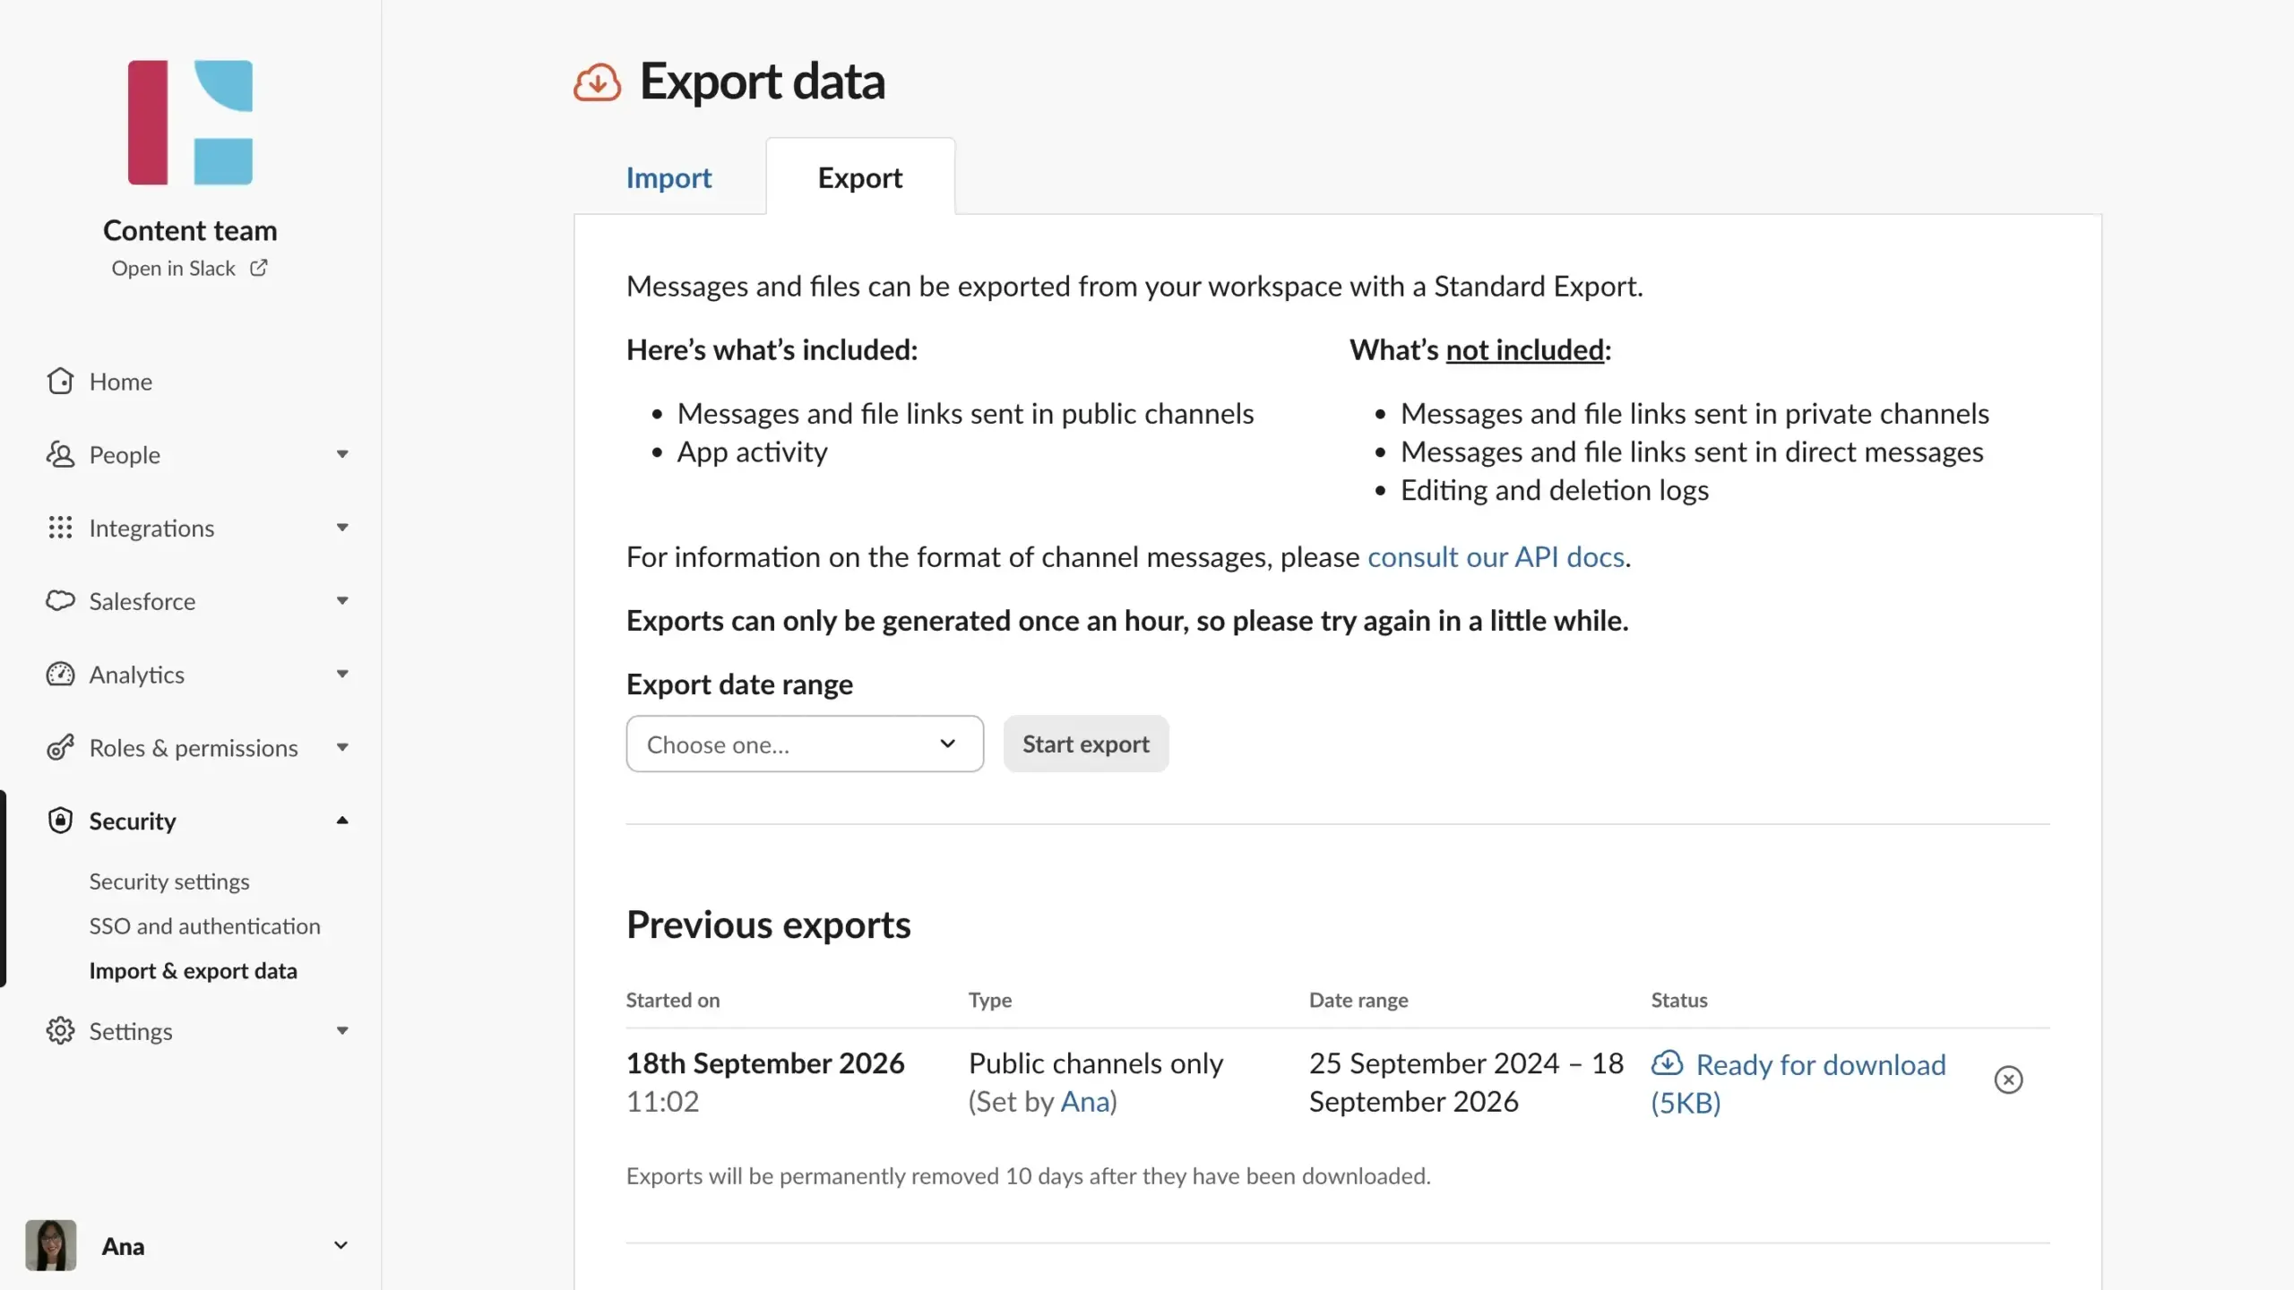Remove the 18th September export with the X icon
The height and width of the screenshot is (1290, 2294).
(2008, 1080)
